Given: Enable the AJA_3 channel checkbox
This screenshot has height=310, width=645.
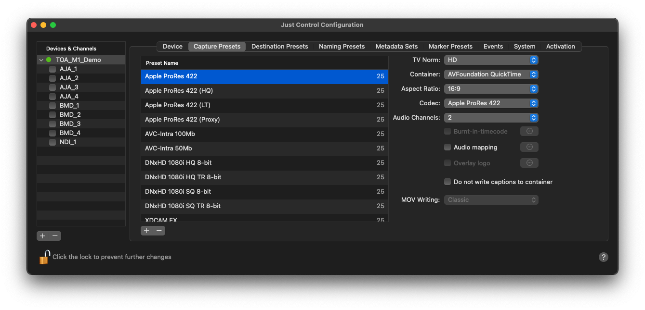Looking at the screenshot, I should tap(53, 87).
